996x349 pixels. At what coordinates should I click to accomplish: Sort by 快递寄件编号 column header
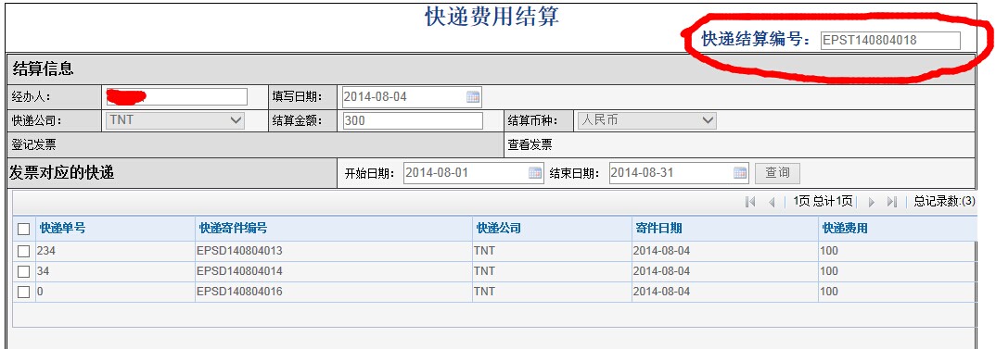click(x=233, y=229)
